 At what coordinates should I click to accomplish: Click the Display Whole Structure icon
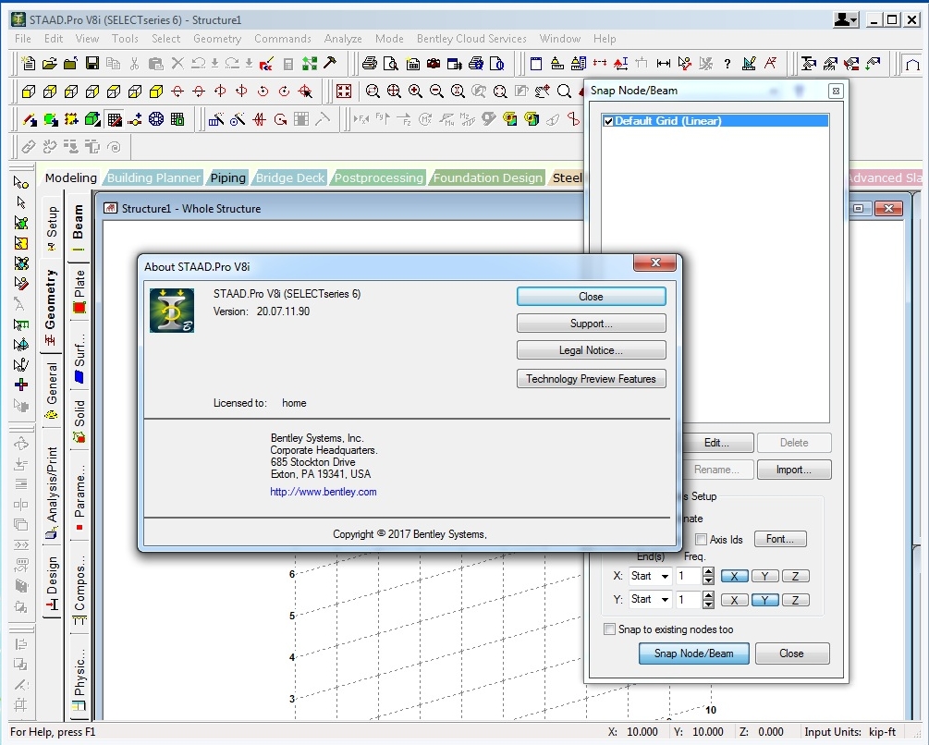click(344, 92)
